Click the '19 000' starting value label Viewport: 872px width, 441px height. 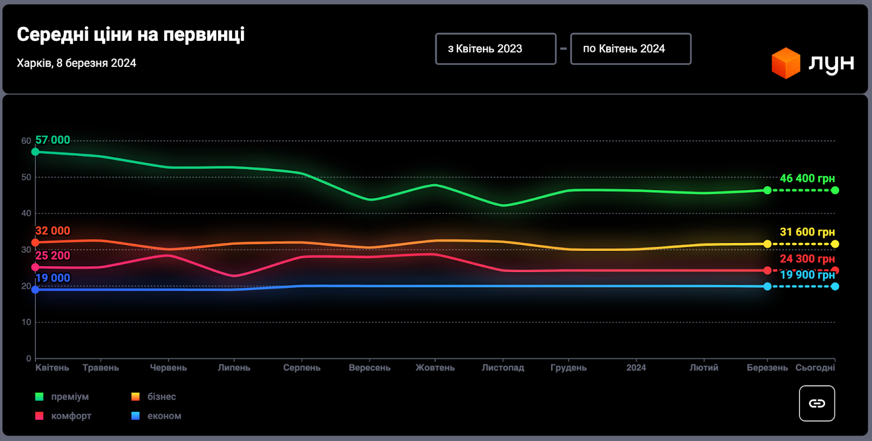click(53, 278)
